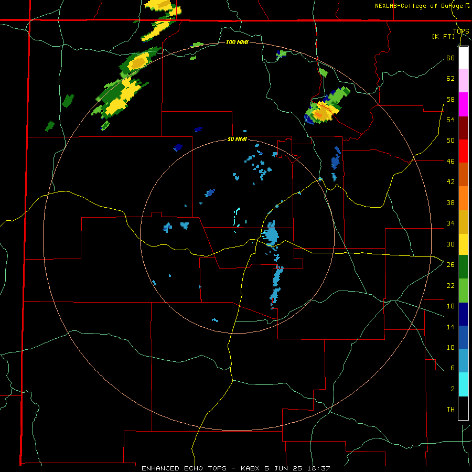Click the legend value 34

click(450, 223)
